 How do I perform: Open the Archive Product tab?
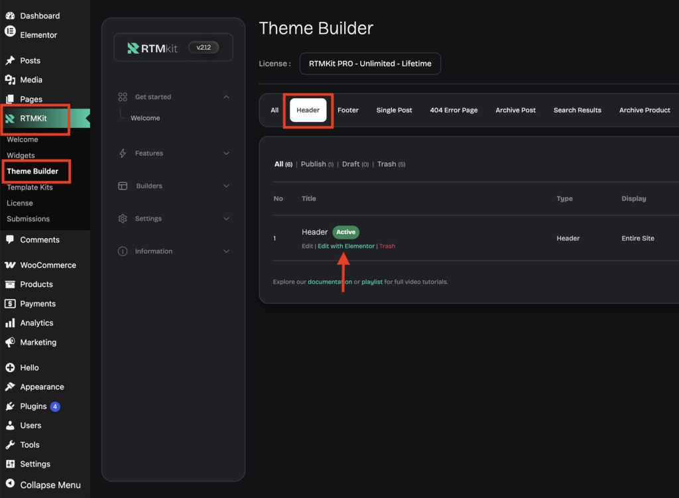tap(645, 110)
